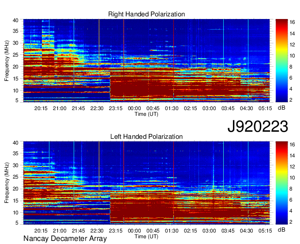Image resolution: width=300 pixels, height=244 pixels.
Task: Click the '10' frequency tick on bottom plot
Action: coord(15,213)
